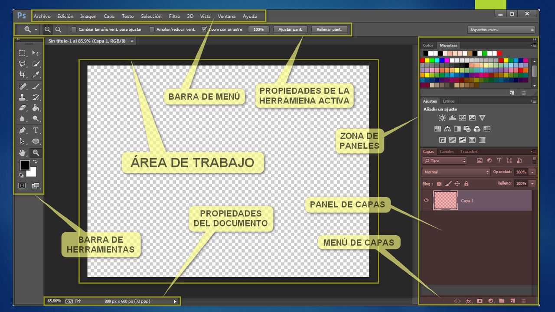Image resolution: width=555 pixels, height=312 pixels.
Task: Toggle layer filtering switch on or off
Action: [x=534, y=160]
